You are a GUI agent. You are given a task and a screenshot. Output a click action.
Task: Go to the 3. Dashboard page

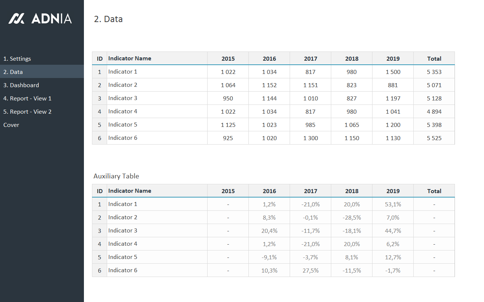(21, 85)
